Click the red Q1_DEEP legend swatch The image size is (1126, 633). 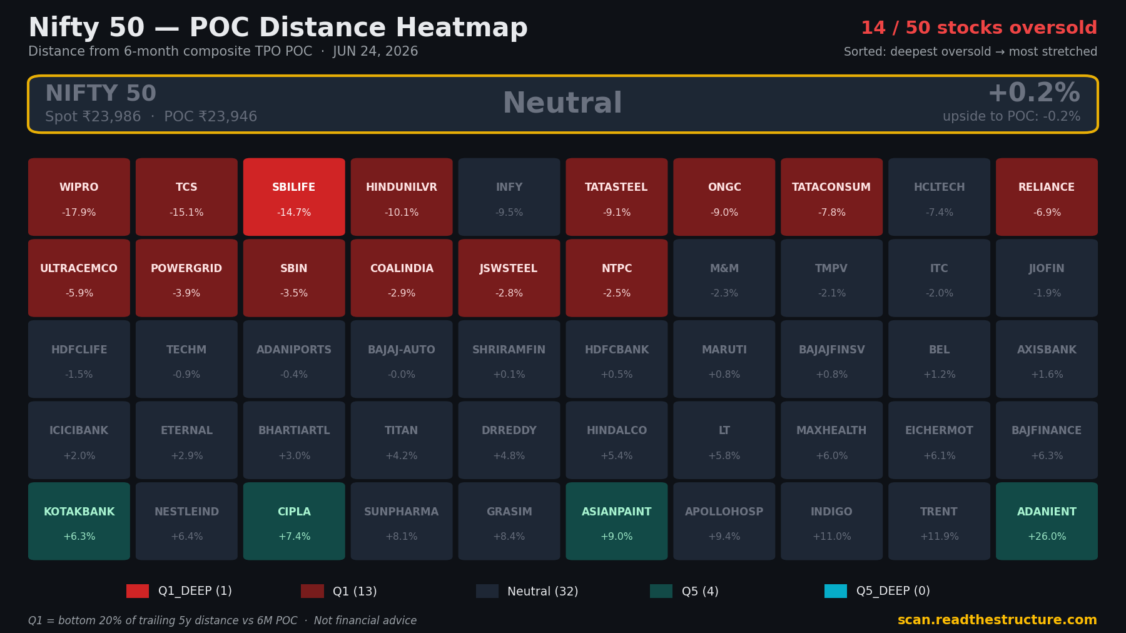click(x=138, y=591)
